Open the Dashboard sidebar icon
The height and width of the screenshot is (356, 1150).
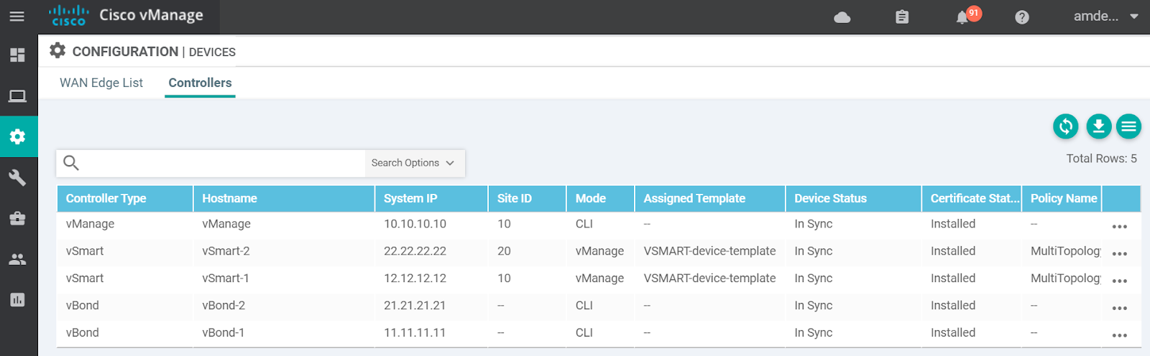pos(17,55)
